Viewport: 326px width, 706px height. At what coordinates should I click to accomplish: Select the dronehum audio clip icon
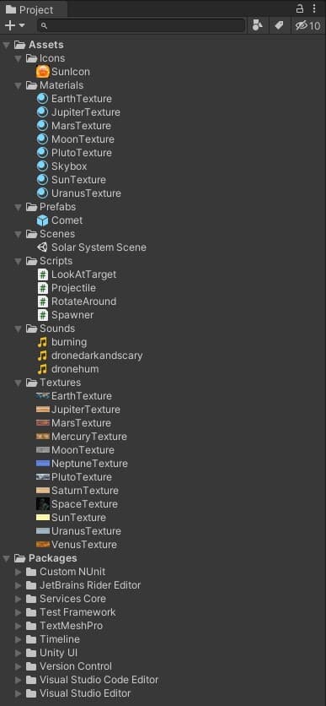click(x=42, y=369)
